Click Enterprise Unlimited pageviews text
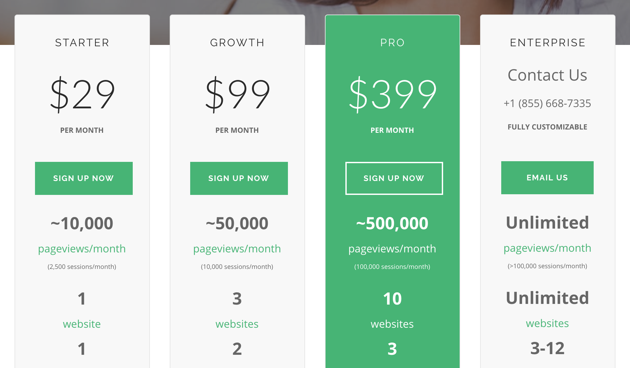630x368 pixels. [547, 223]
